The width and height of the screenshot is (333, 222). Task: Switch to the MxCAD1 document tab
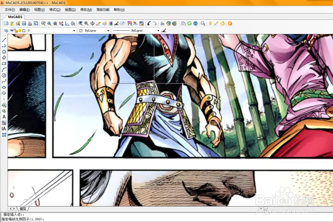point(15,17)
